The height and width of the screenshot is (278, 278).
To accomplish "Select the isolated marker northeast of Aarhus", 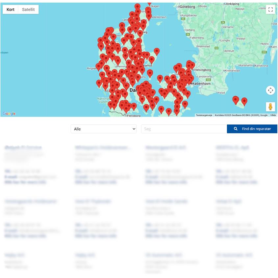I will [x=157, y=51].
